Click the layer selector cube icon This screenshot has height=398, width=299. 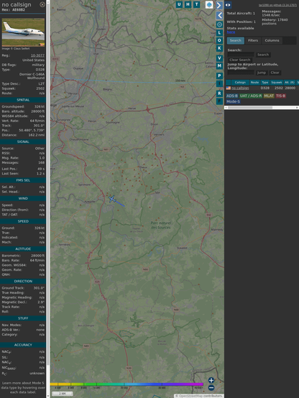point(209,4)
